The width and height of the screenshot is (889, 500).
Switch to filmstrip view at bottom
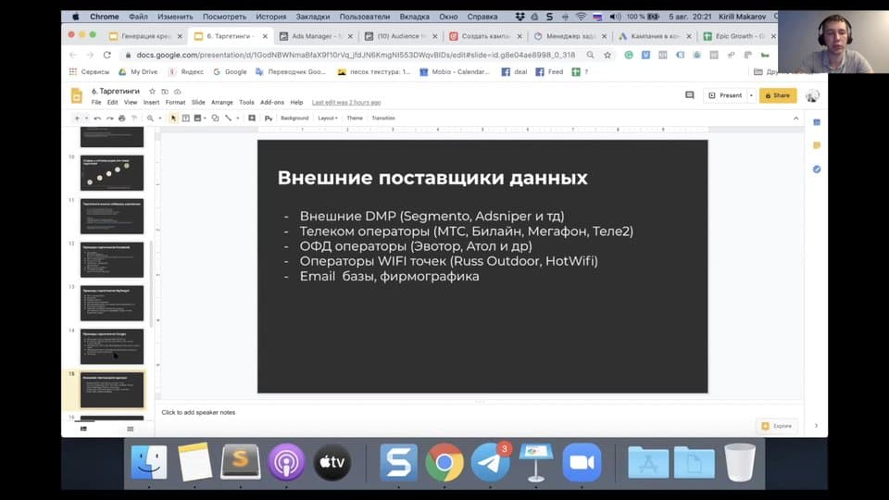pyautogui.click(x=84, y=429)
